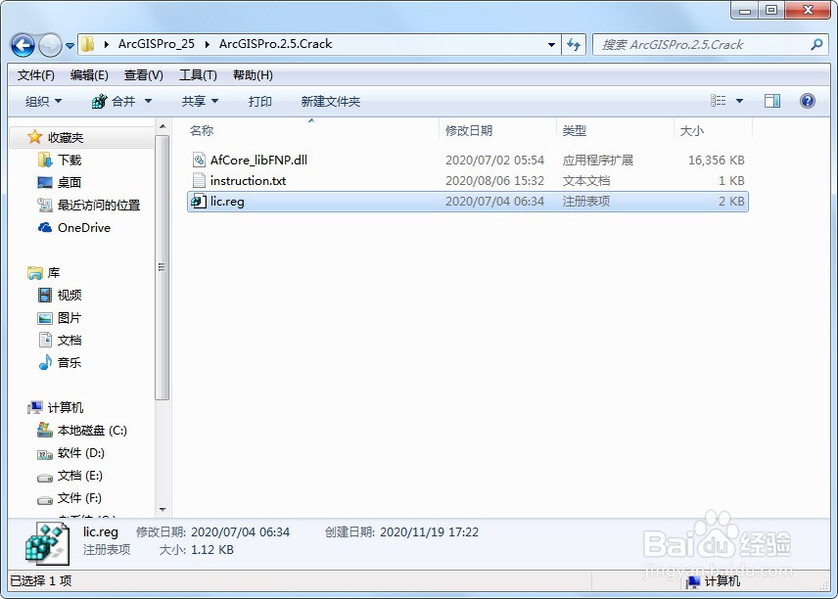Select the instruction.txt file icon
Image resolution: width=838 pixels, height=599 pixels.
pos(199,180)
